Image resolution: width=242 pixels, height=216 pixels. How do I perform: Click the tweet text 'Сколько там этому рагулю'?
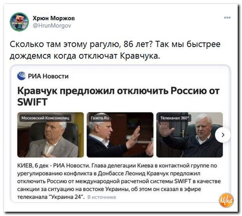click(x=66, y=44)
